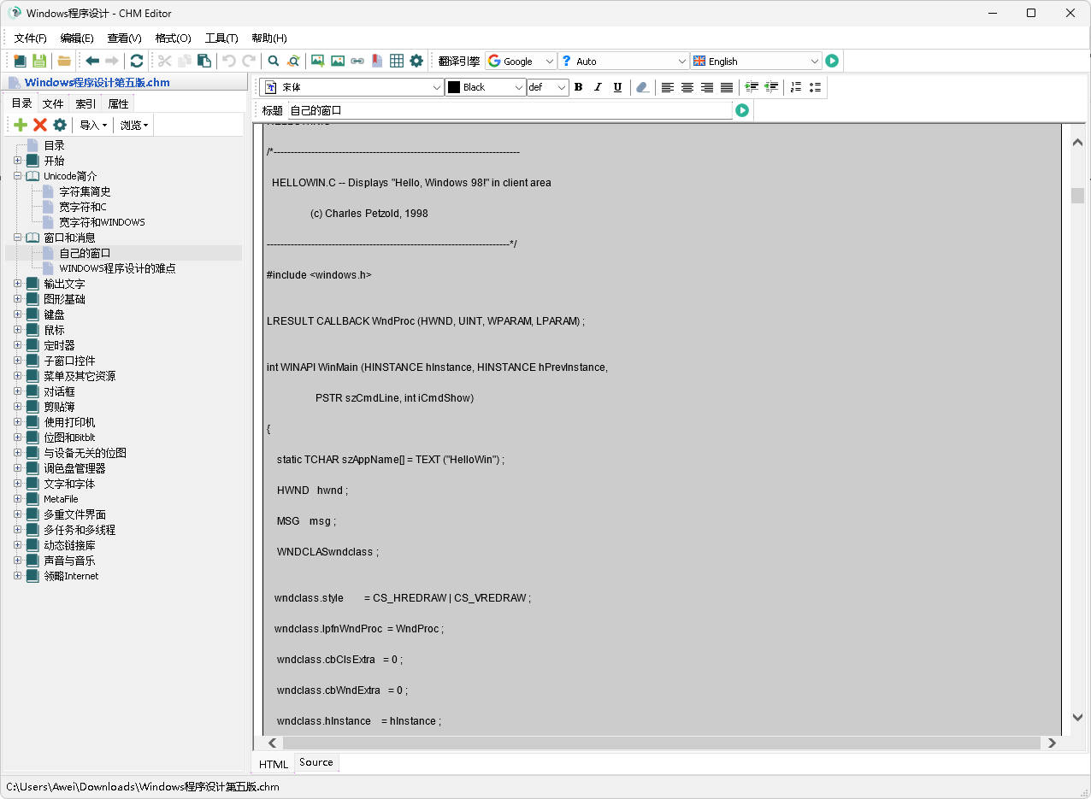This screenshot has width=1091, height=799.
Task: Click the second picture icon in toolbar
Action: click(338, 61)
